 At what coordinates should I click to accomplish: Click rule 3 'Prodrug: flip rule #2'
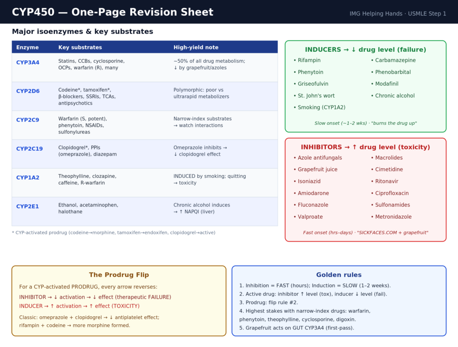269,303
